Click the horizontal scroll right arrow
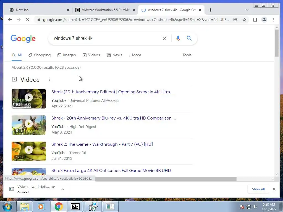Image resolution: width=283 pixels, height=212 pixels. point(272,179)
